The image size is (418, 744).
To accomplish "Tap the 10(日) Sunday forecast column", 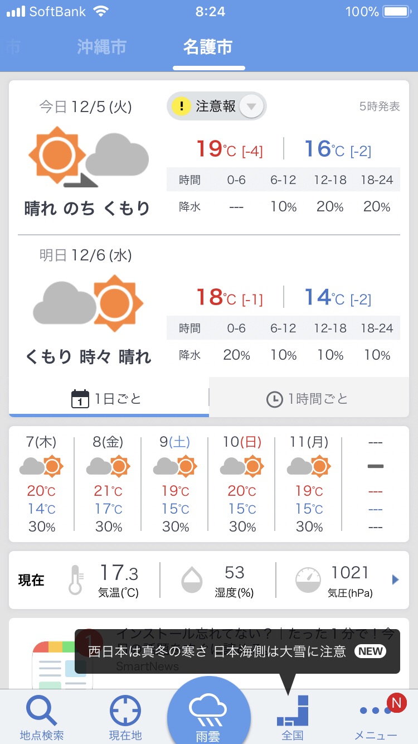I will (x=242, y=483).
